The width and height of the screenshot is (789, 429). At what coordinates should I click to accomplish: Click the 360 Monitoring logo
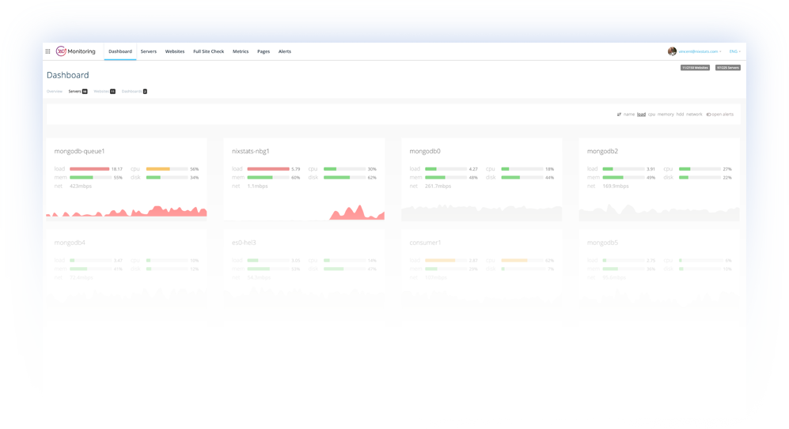pos(76,51)
